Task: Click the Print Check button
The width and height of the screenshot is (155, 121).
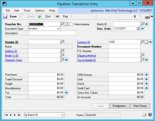Action: pyautogui.click(x=140, y=106)
